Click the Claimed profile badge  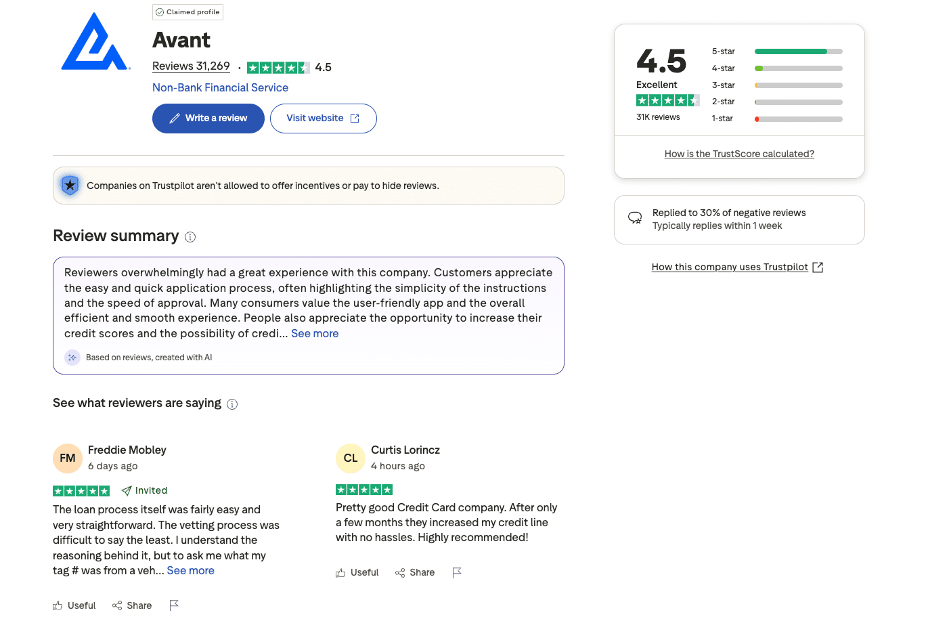click(x=187, y=12)
